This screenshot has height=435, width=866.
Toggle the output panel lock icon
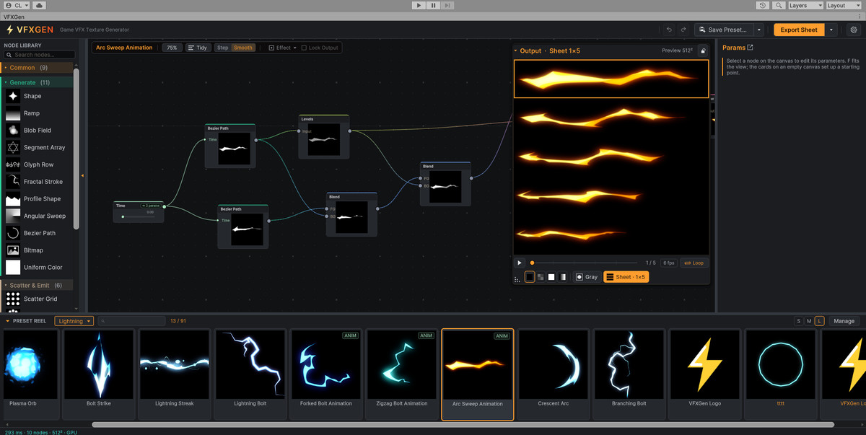coord(703,50)
